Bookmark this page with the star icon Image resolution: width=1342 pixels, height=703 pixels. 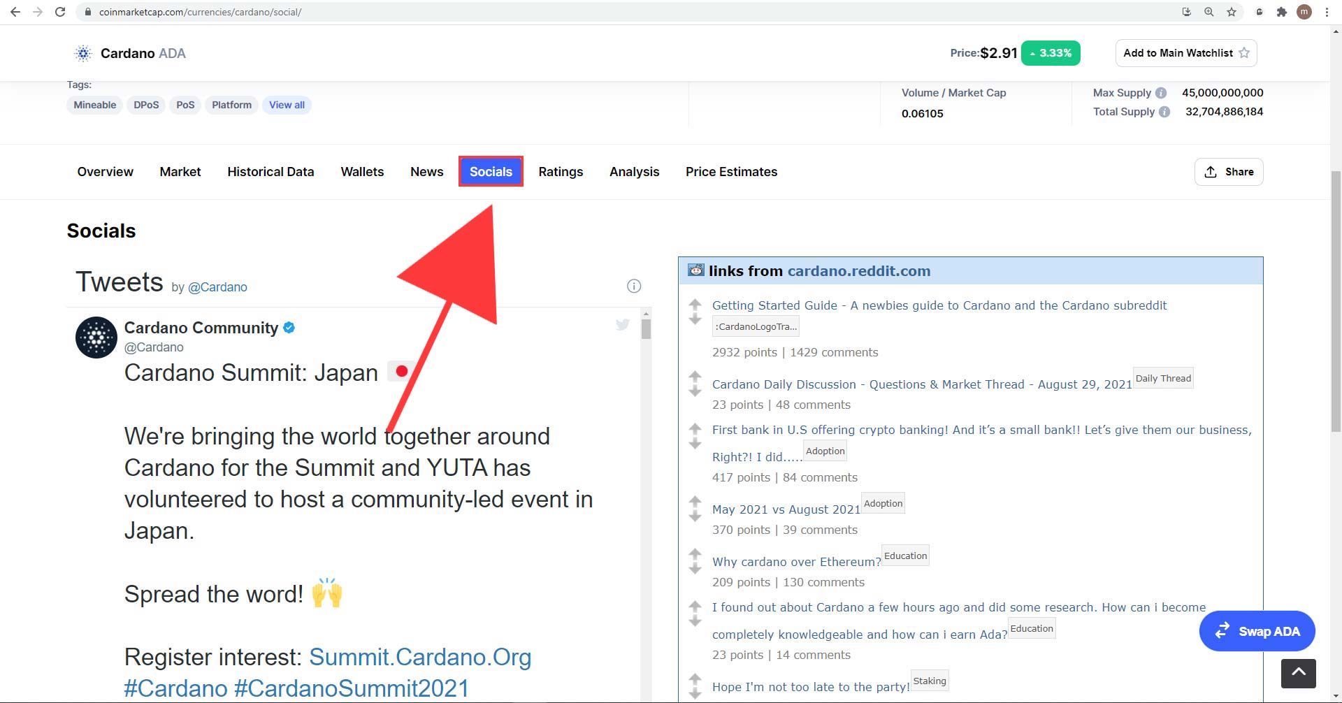click(x=1232, y=12)
